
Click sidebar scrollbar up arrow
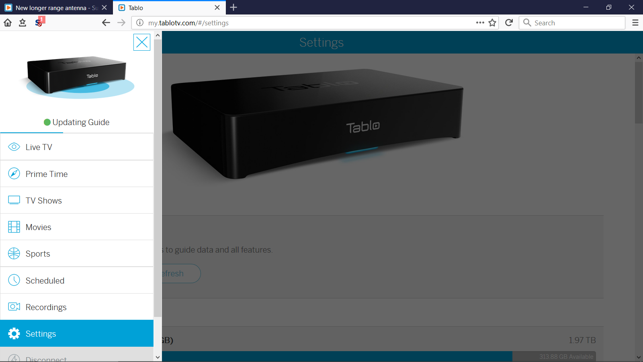(x=158, y=35)
